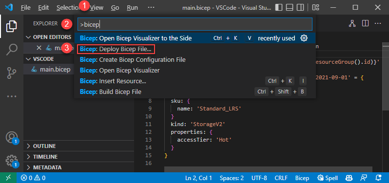389x183 pixels.
Task: Open the Accounts menu
Action: click(11, 137)
